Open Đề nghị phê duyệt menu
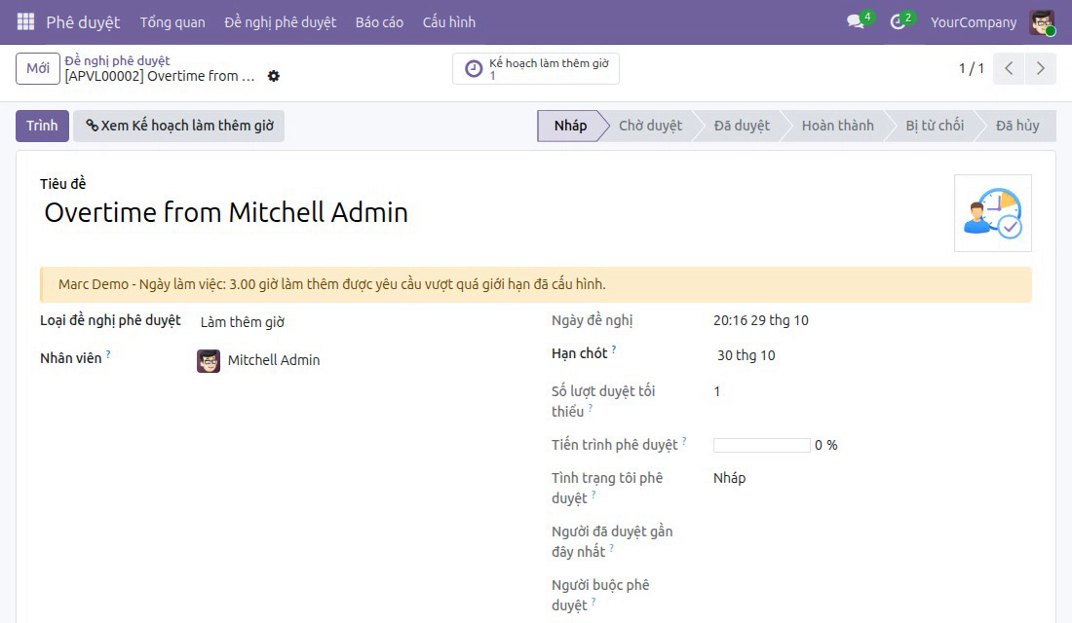The height and width of the screenshot is (623, 1072). point(281,21)
